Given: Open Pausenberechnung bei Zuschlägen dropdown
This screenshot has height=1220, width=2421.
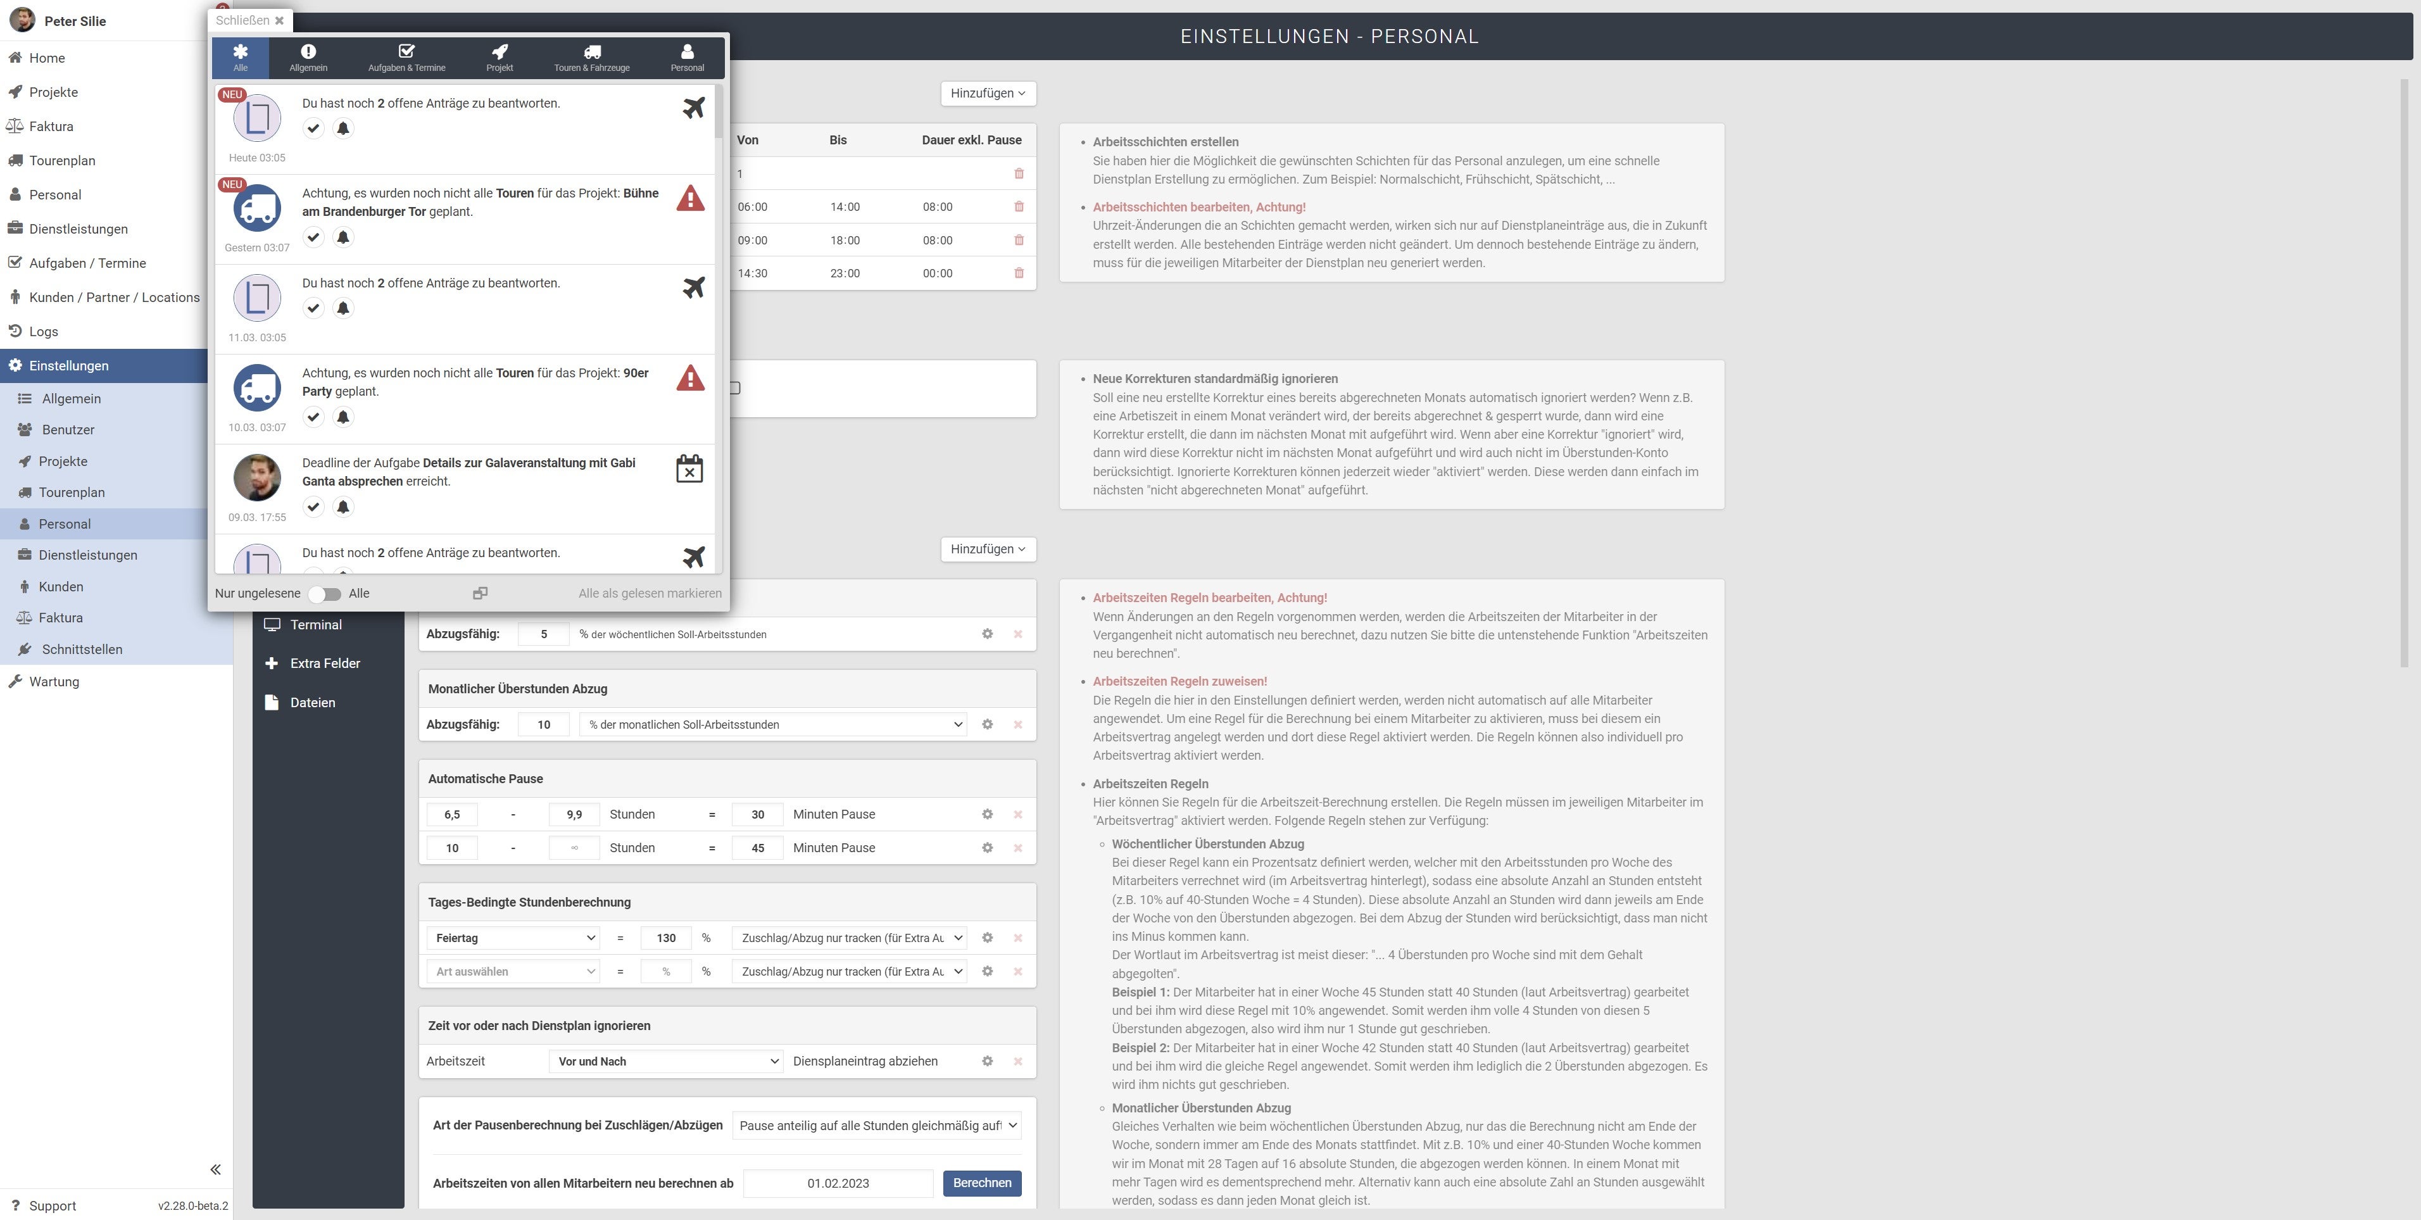Looking at the screenshot, I should 876,1125.
